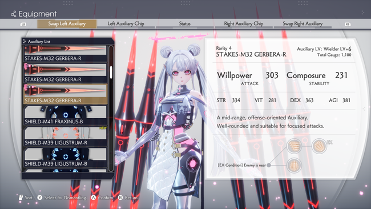Switch to Swap Right Auxiliary tab
This screenshot has width=371, height=209.
(x=303, y=23)
